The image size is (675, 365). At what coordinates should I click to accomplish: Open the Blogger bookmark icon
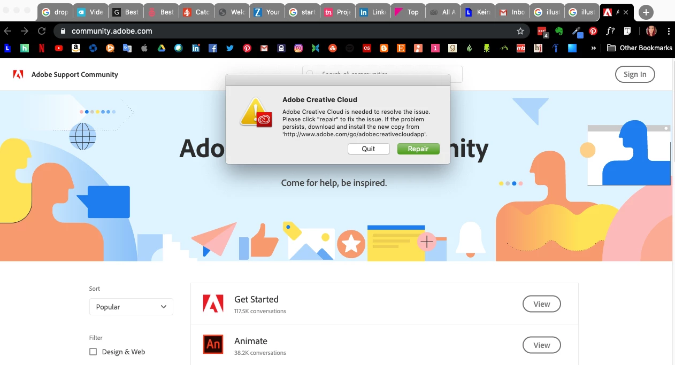tap(384, 48)
